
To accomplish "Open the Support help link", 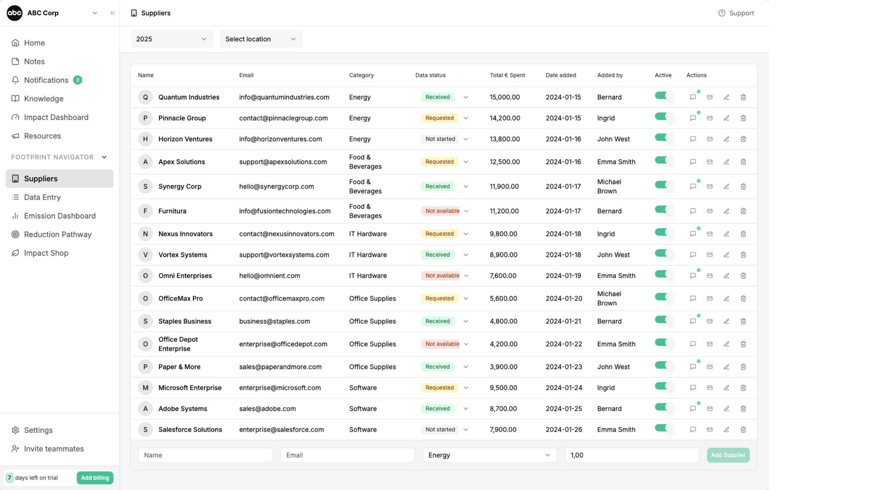I will pyautogui.click(x=736, y=13).
